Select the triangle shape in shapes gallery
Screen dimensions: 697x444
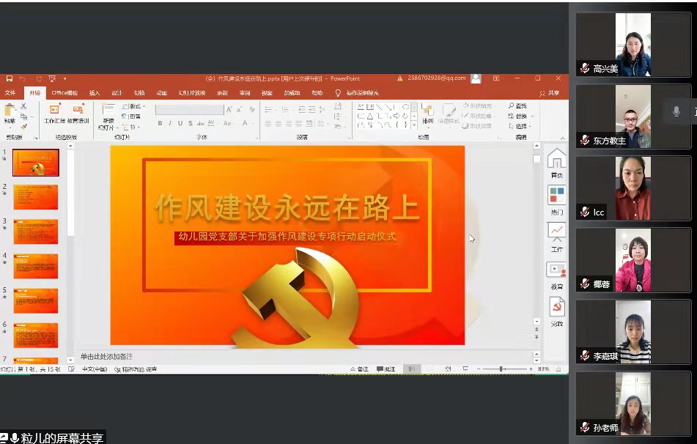click(x=370, y=116)
